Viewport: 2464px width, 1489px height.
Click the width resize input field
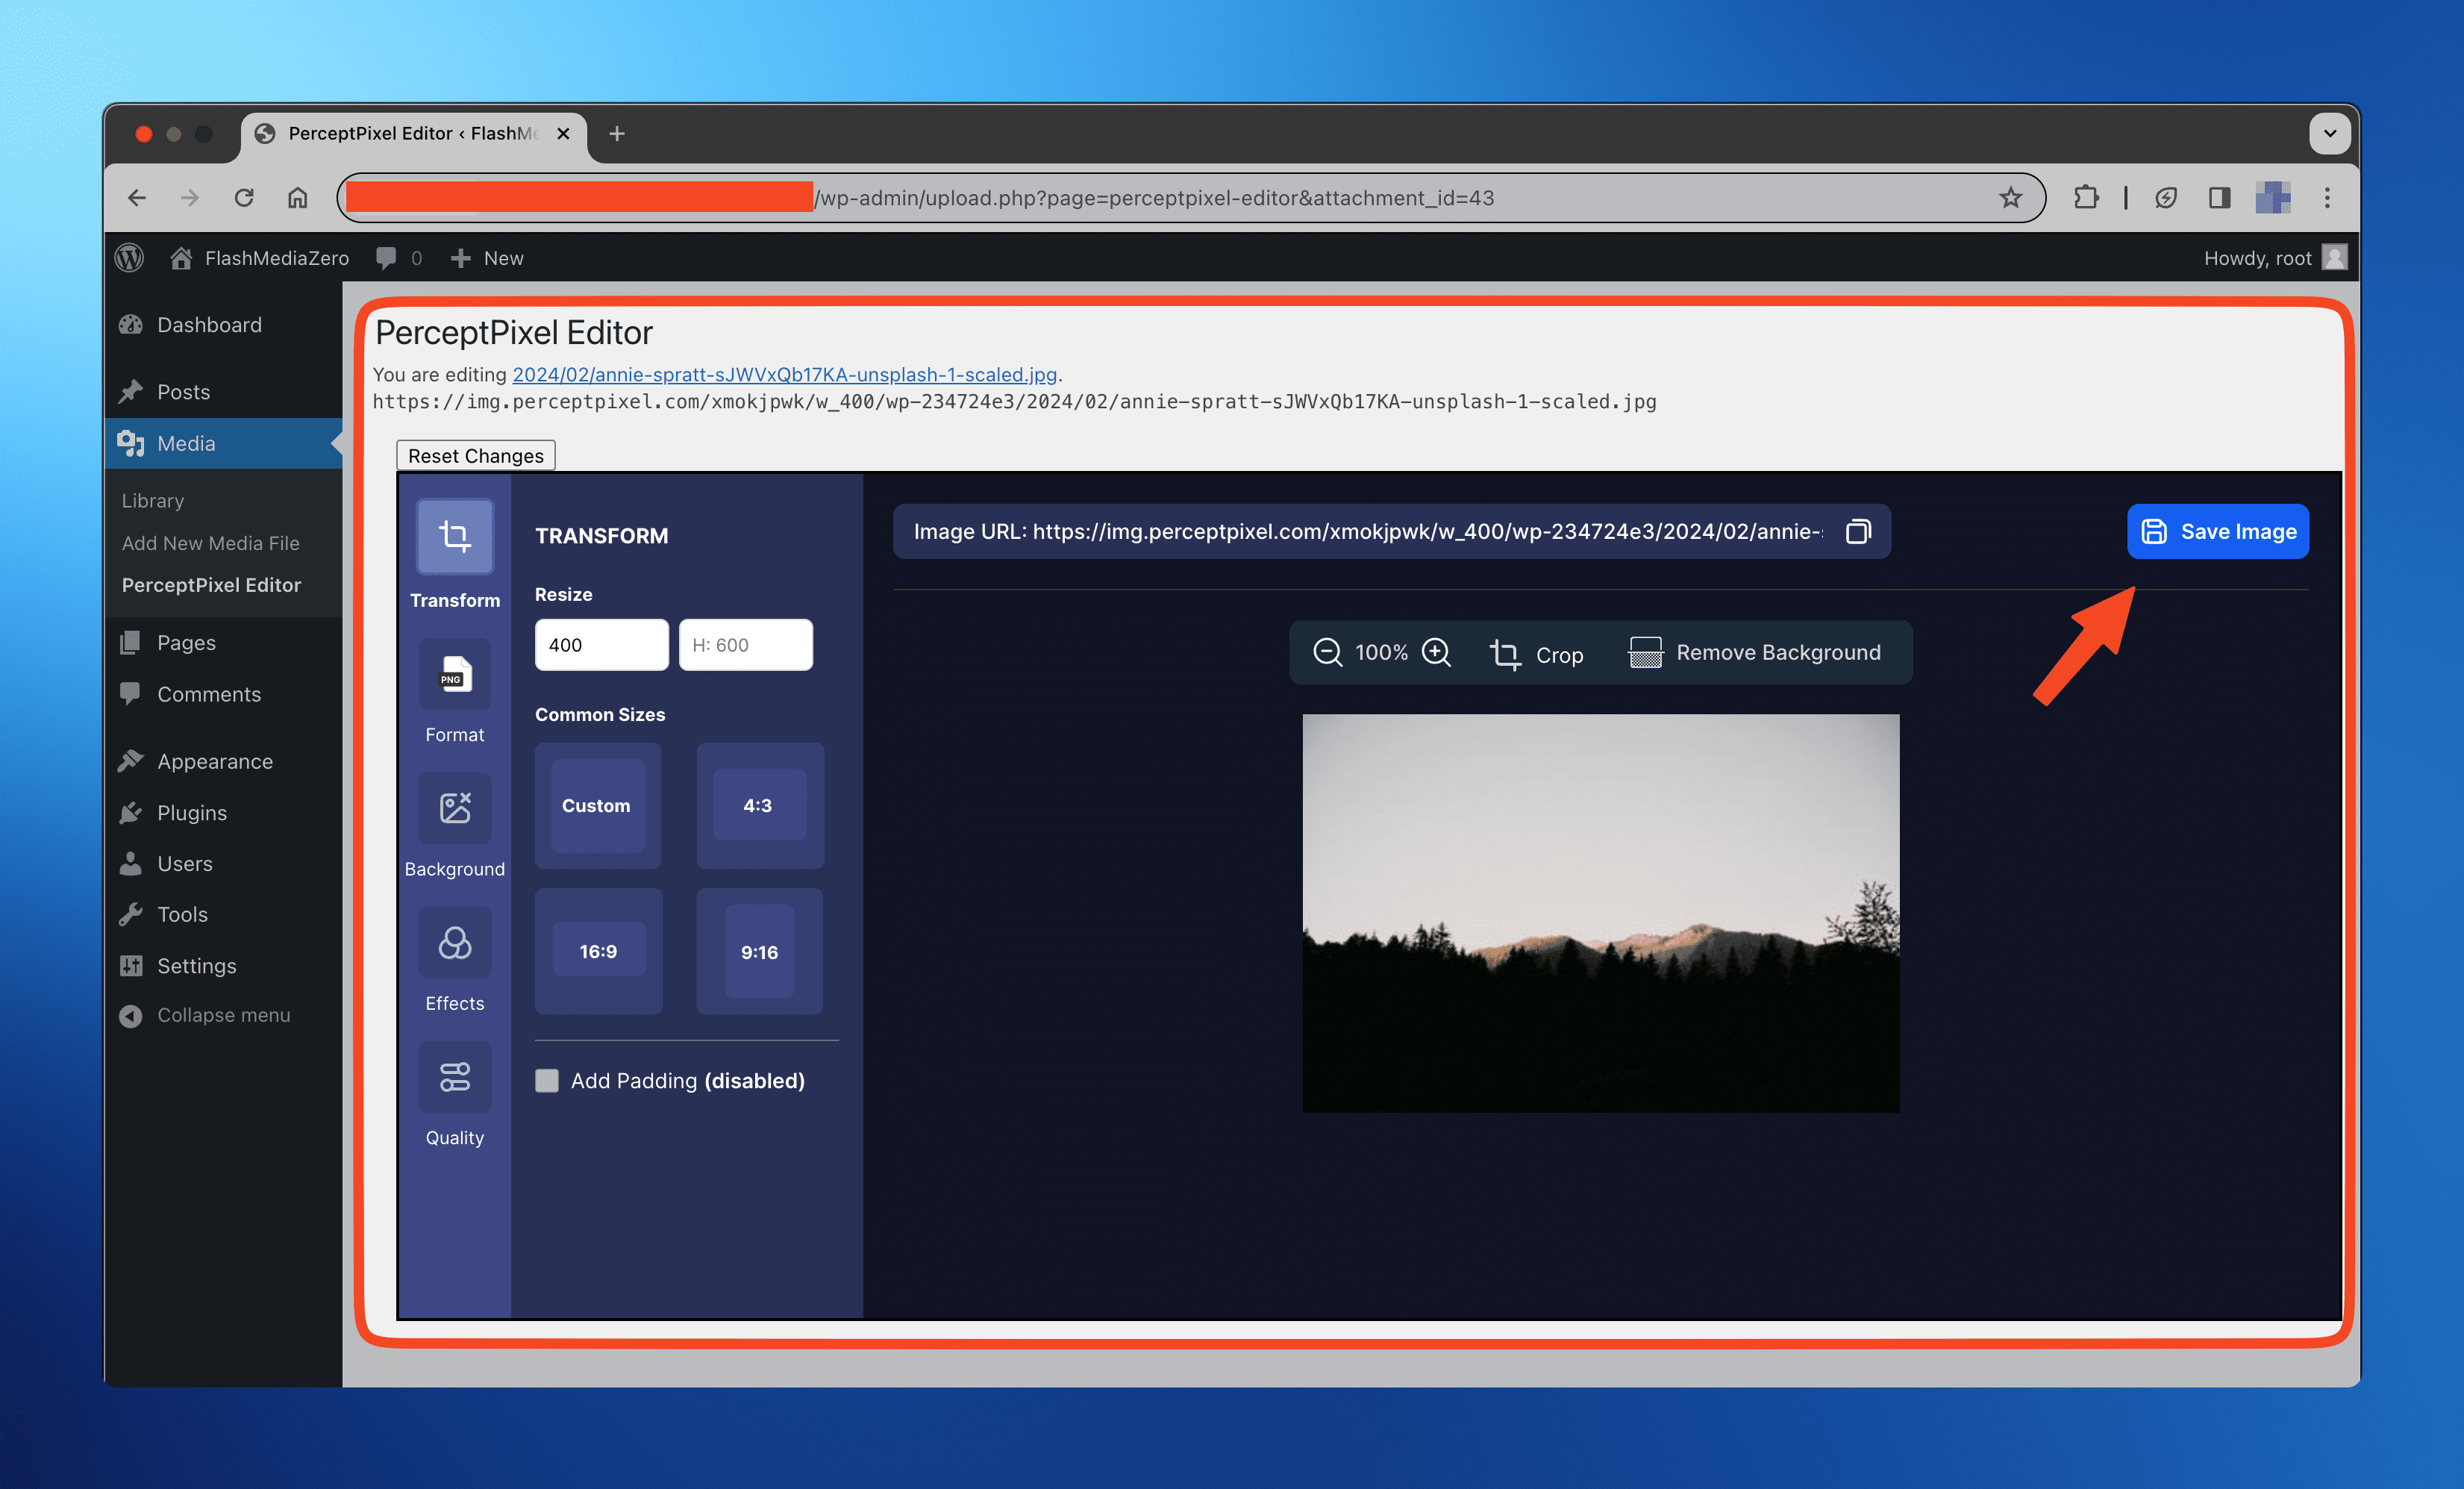click(600, 643)
